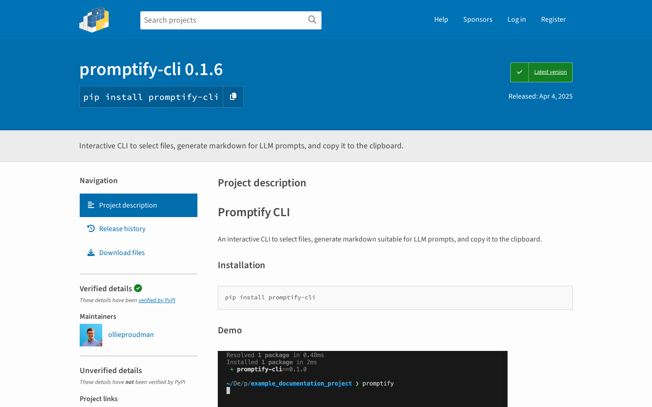The height and width of the screenshot is (407, 652).
Task: Click the installation code block
Action: 395,298
